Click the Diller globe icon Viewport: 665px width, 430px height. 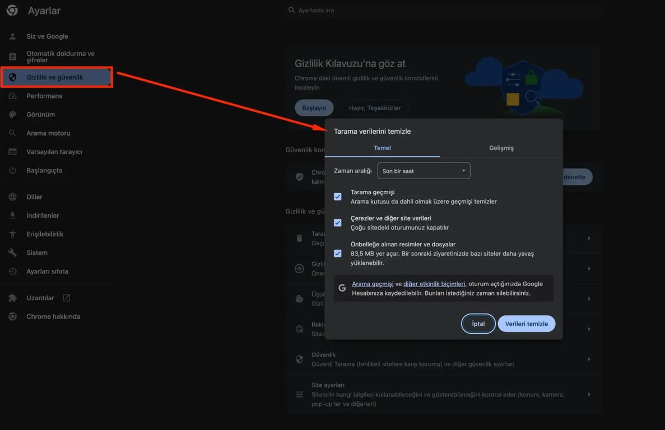(13, 197)
